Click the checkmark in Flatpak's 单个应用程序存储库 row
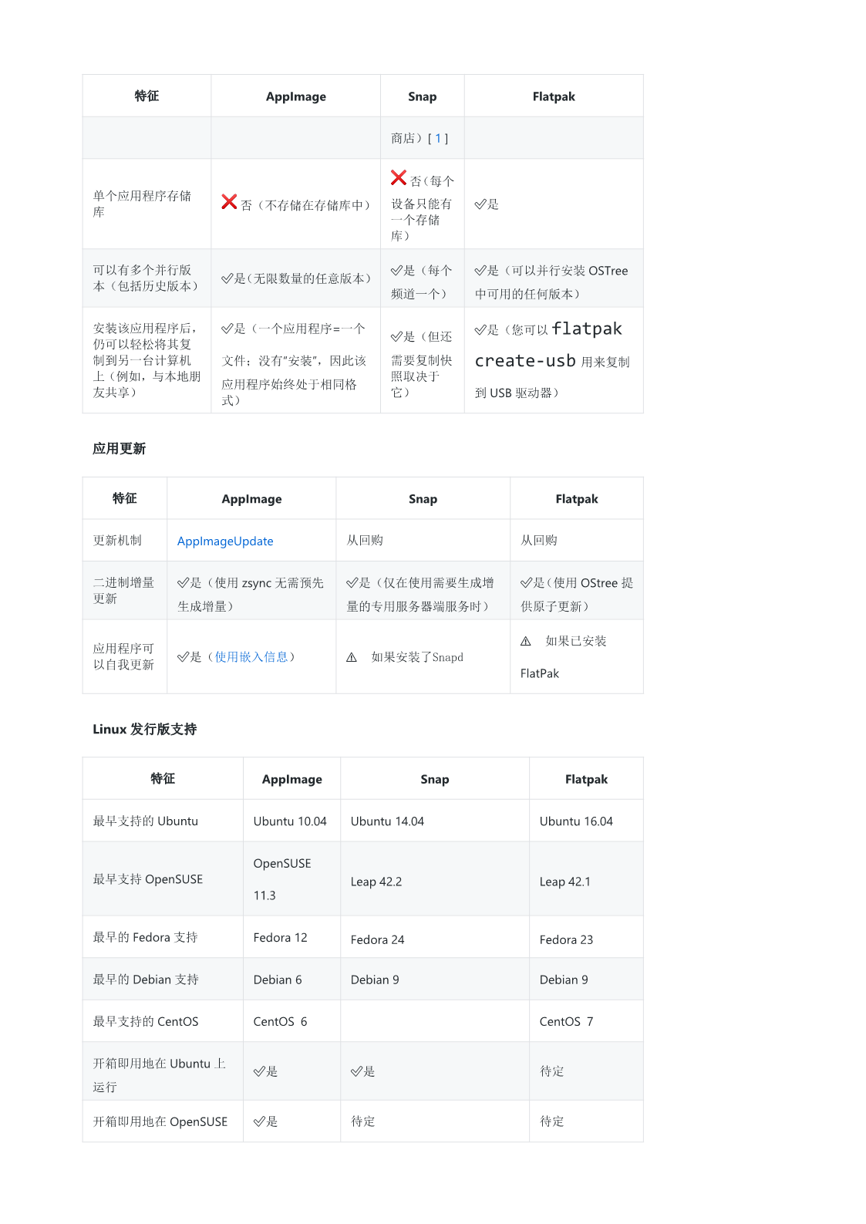 tap(480, 204)
